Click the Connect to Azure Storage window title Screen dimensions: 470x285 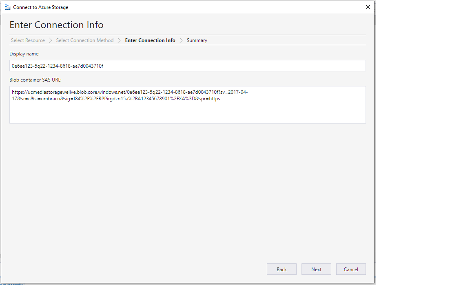point(41,7)
